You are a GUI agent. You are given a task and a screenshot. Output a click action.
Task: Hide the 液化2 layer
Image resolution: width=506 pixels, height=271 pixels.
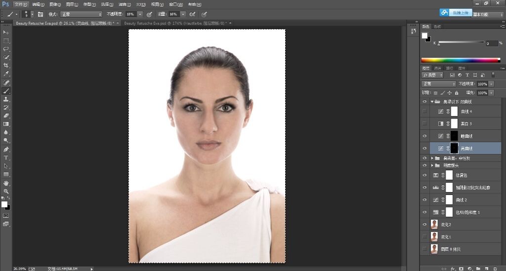(x=424, y=224)
